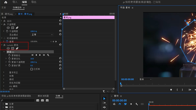The image size is (196, 110).
Task: Toggle animation stopwatch for 蒙版羽化
Action: (x=10, y=58)
